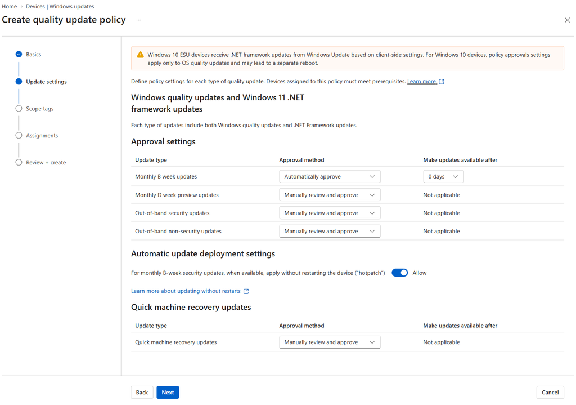Image resolution: width=576 pixels, height=405 pixels.
Task: Open approval method for Monthly D week preview
Action: point(330,195)
